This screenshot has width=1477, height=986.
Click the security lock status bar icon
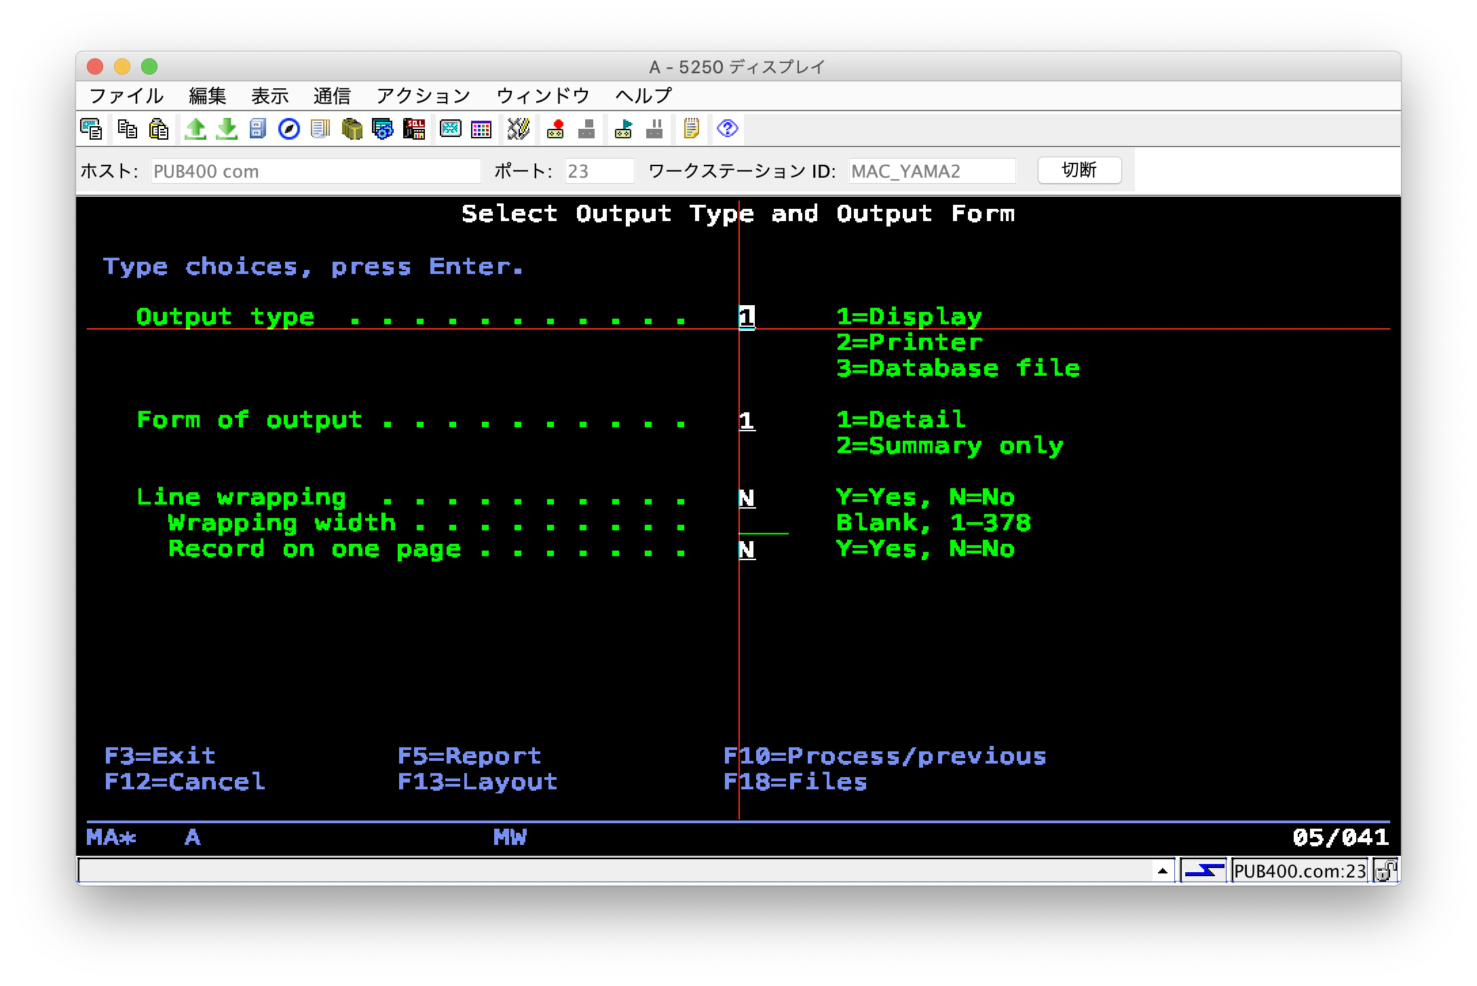[x=1385, y=871]
